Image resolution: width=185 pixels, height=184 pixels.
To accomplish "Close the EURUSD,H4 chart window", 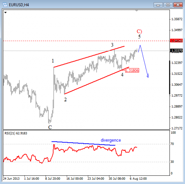I will click(x=178, y=4).
